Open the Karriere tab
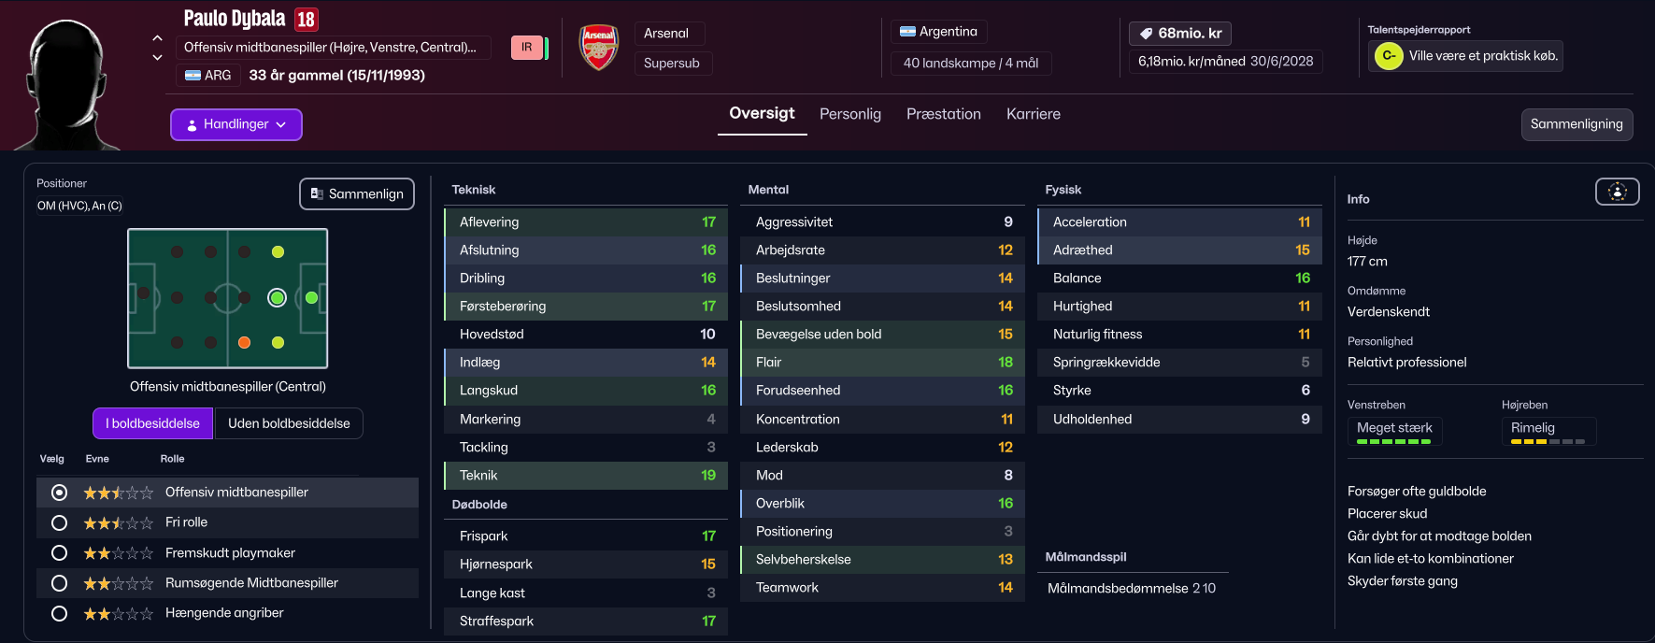The height and width of the screenshot is (643, 1655). click(1033, 114)
